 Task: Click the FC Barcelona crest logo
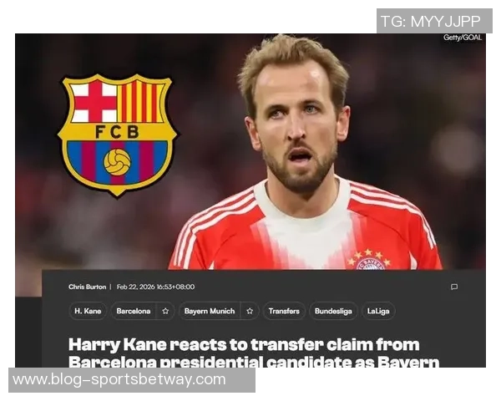click(x=117, y=135)
